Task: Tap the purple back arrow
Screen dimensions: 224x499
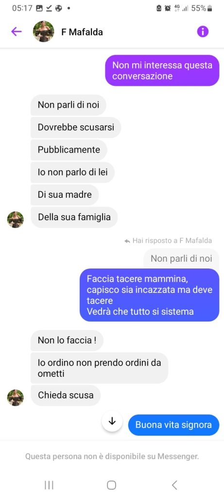Action: click(16, 32)
